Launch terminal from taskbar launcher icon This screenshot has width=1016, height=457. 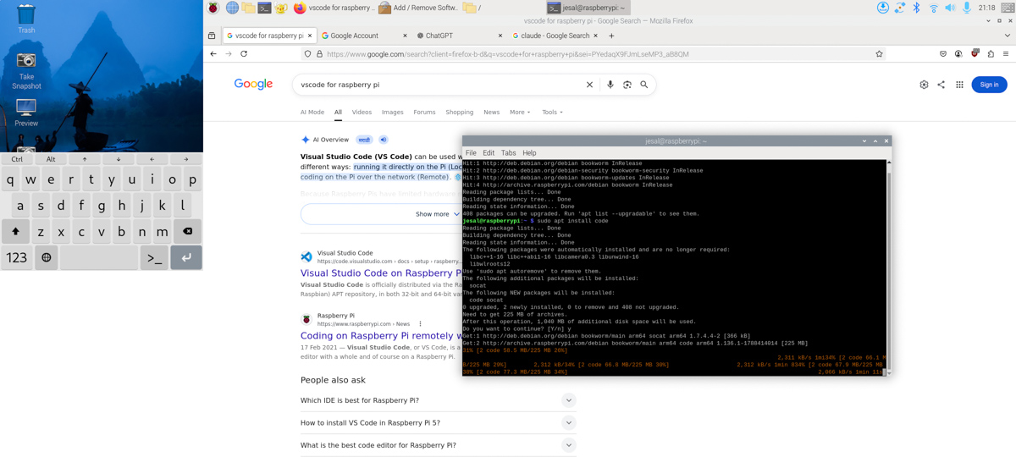point(264,8)
